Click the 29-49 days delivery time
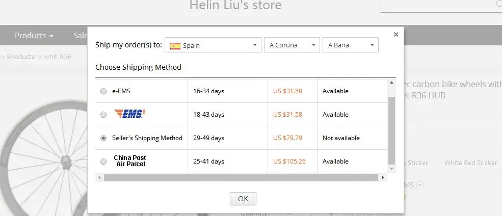The image size is (502, 216). (209, 138)
